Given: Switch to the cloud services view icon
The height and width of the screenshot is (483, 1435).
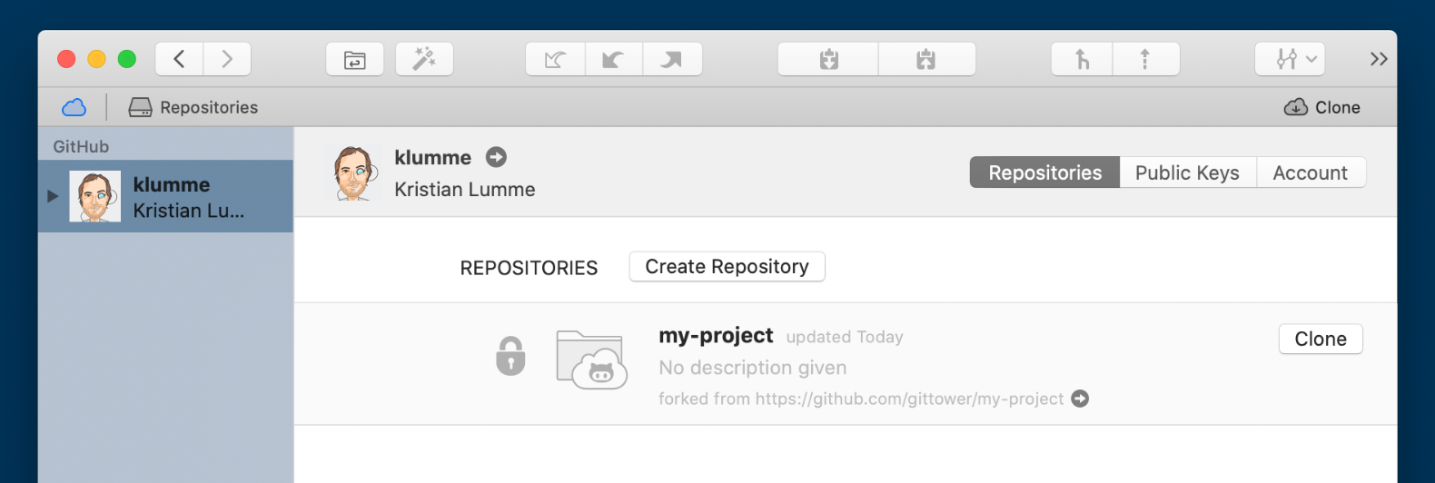Looking at the screenshot, I should coord(74,107).
